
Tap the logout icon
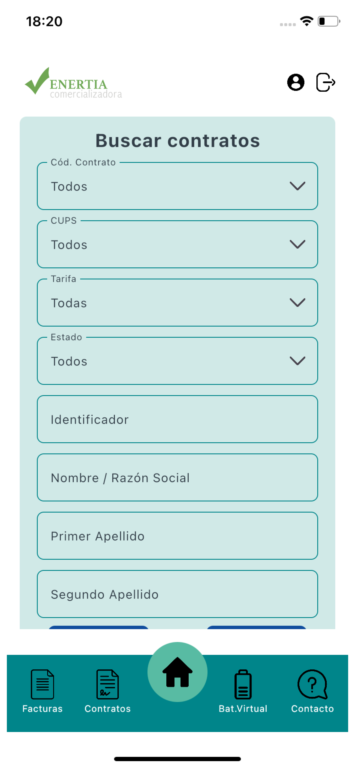(326, 82)
